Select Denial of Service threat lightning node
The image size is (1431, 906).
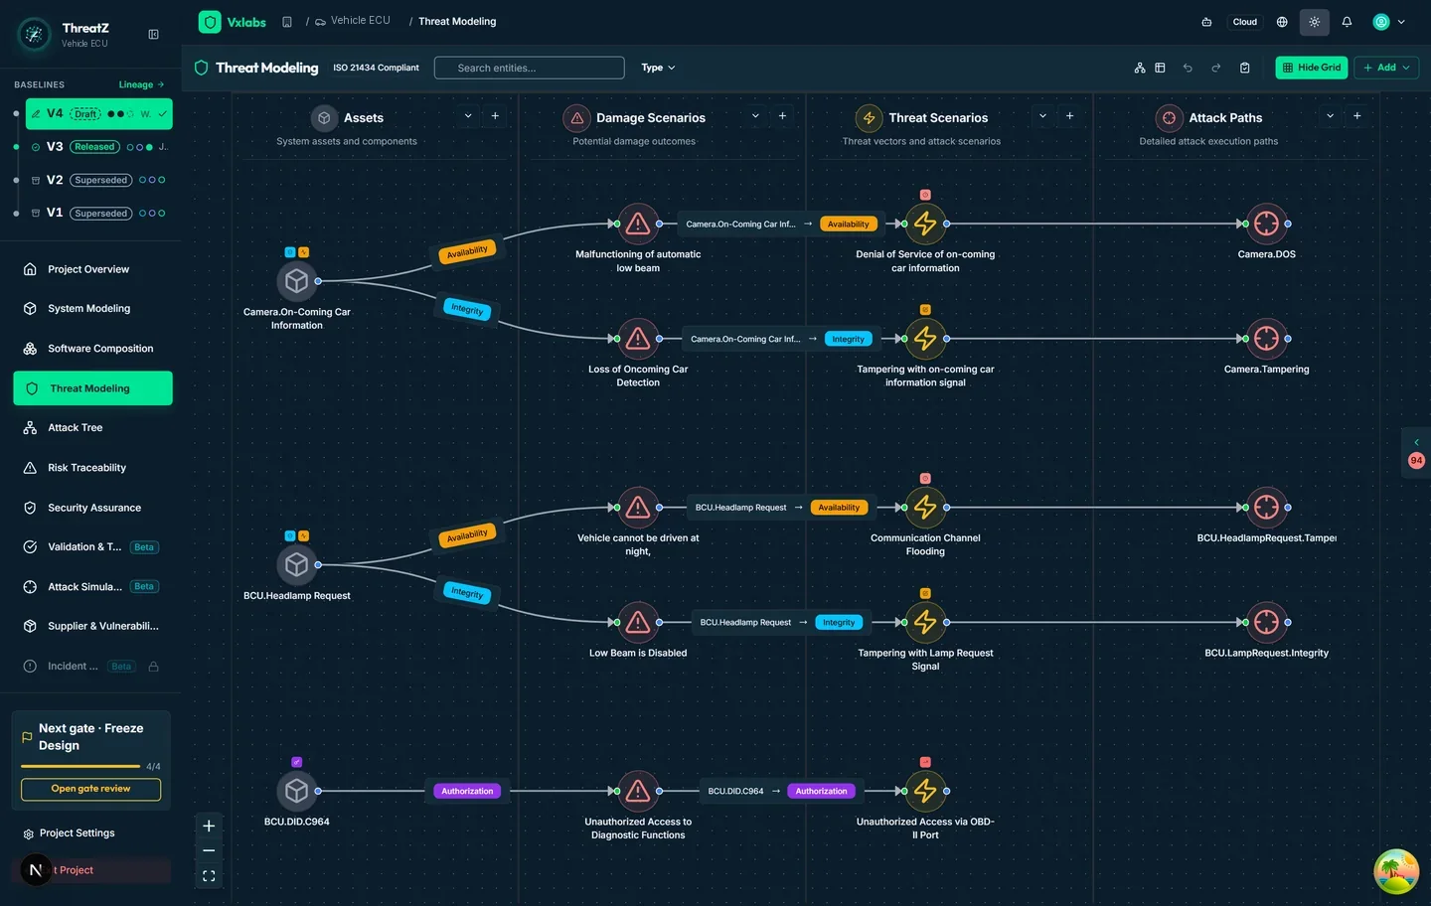click(925, 225)
